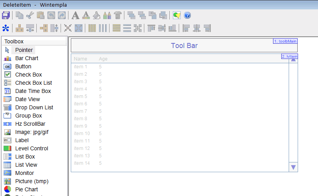Click tan box with vertical arrows icon
Screen dimensions: 318x196
click(x=43, y=28)
